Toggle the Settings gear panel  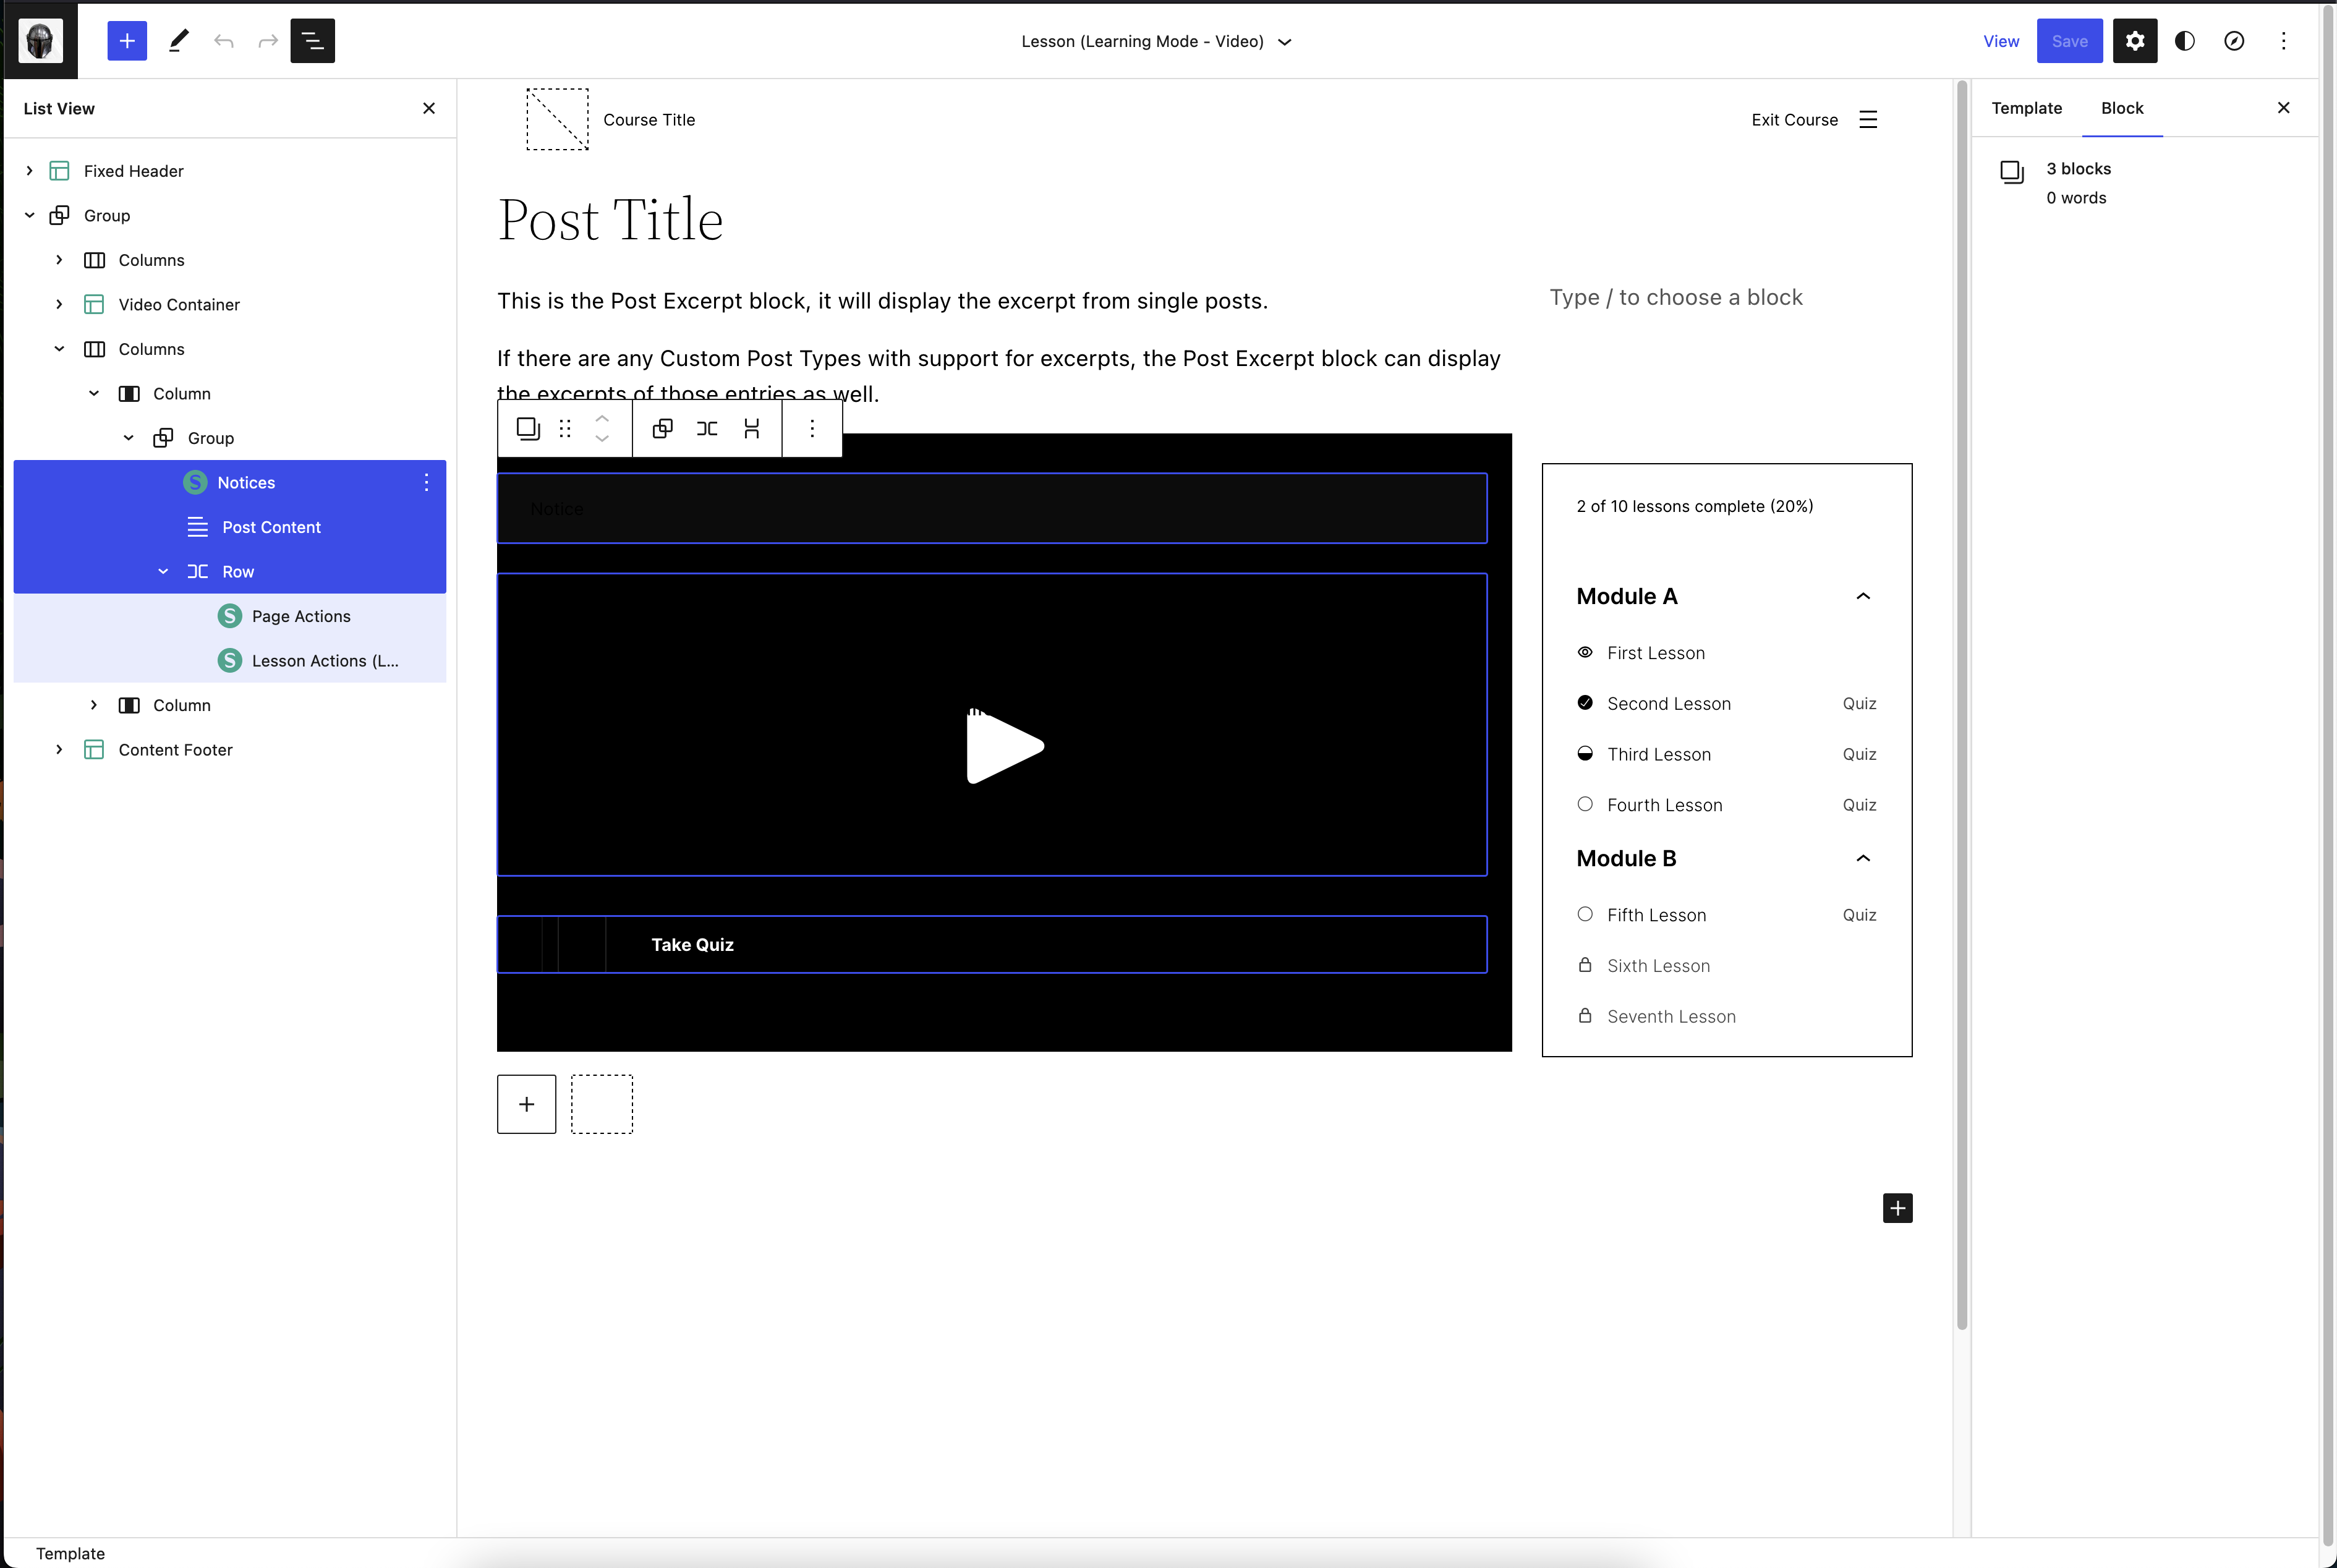2135,41
